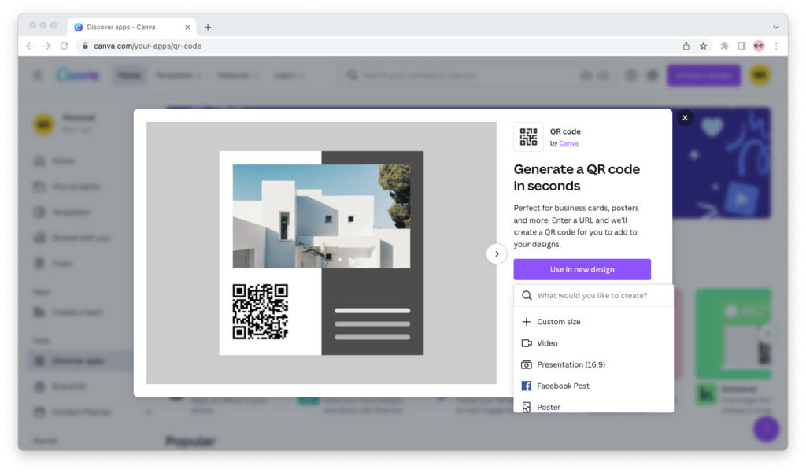This screenshot has height=473, width=806.
Task: Click the purple Create a design button
Action: 704,76
